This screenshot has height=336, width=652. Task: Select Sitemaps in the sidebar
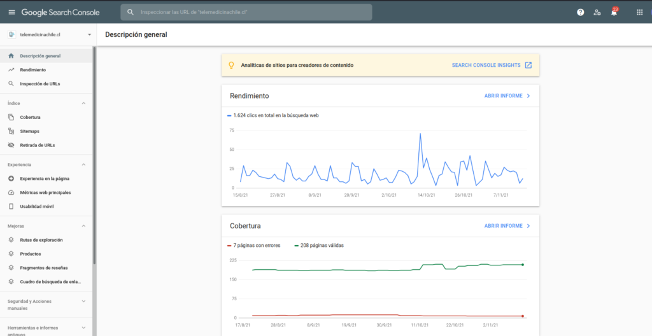coord(46,131)
